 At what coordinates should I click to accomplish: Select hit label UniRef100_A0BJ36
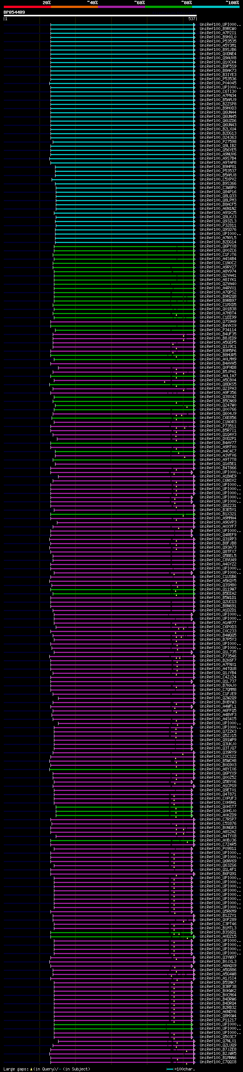pyautogui.click(x=218, y=840)
